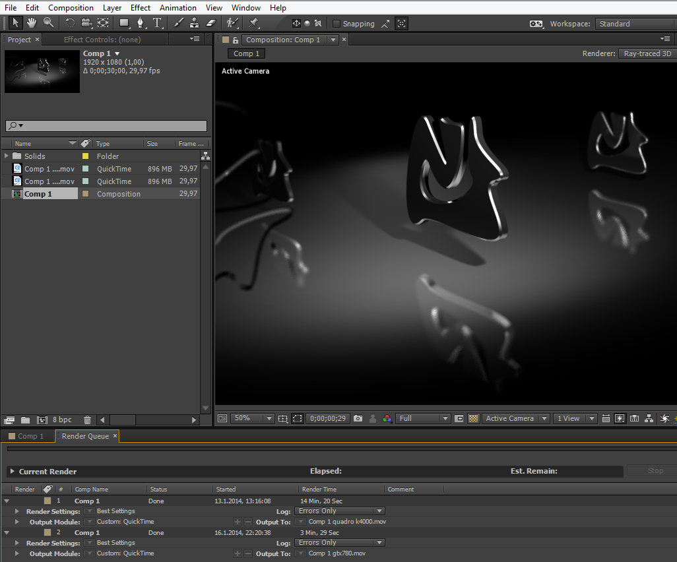Image resolution: width=677 pixels, height=562 pixels.
Task: Click Comp 1 gtx780.mov output link
Action: (337, 553)
